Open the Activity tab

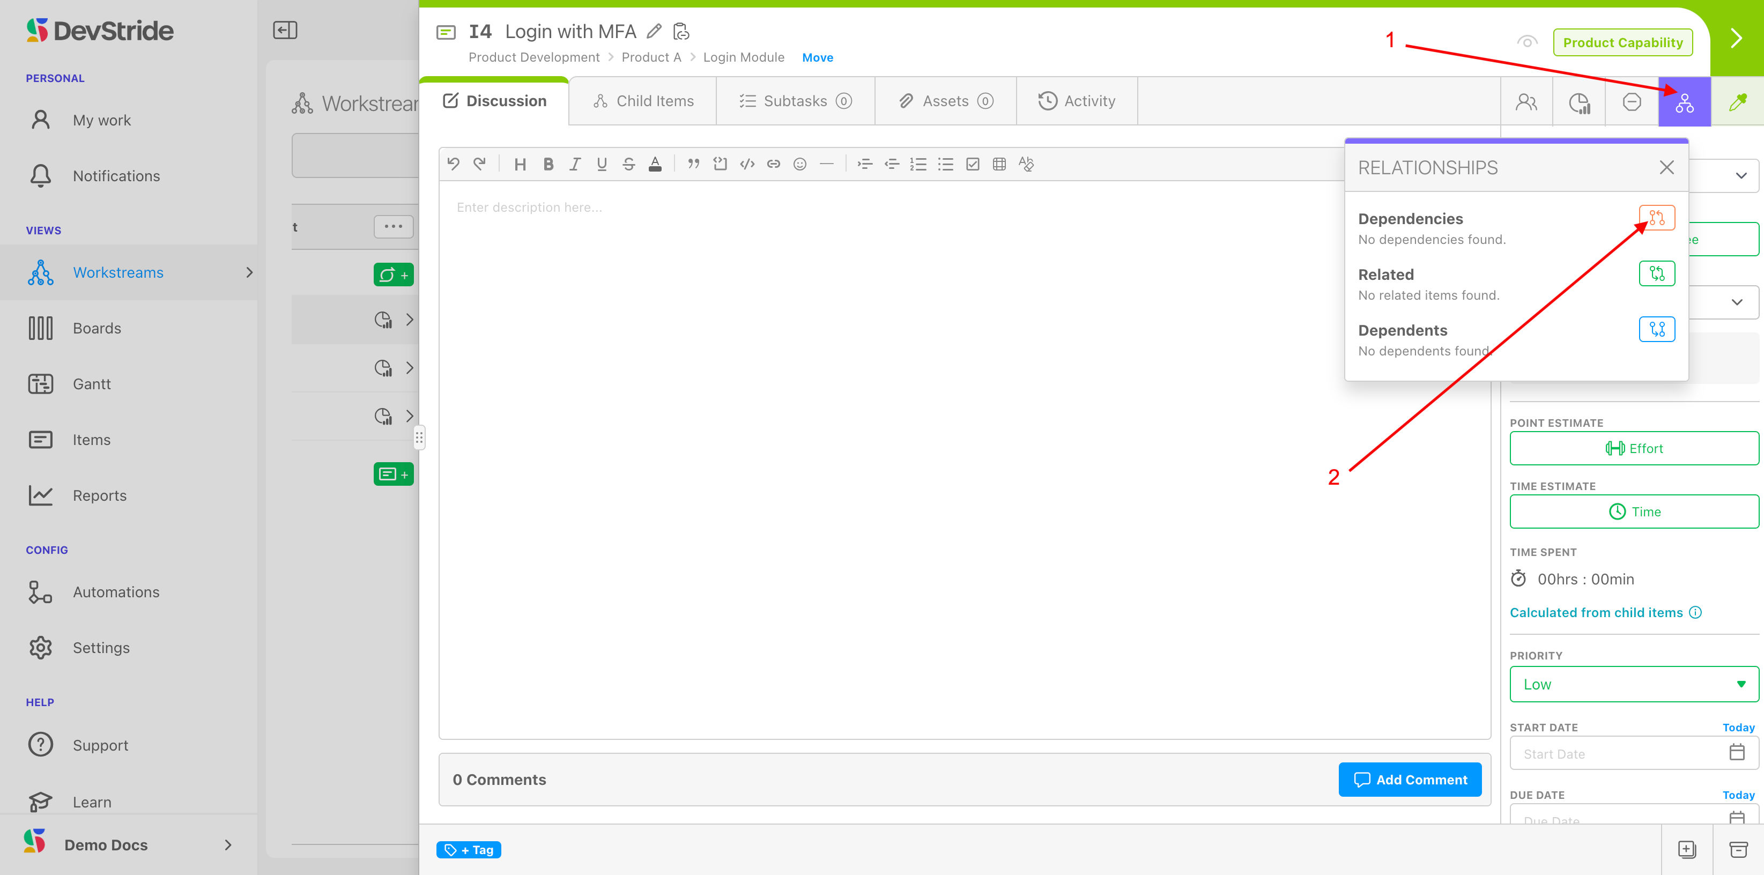click(x=1077, y=101)
